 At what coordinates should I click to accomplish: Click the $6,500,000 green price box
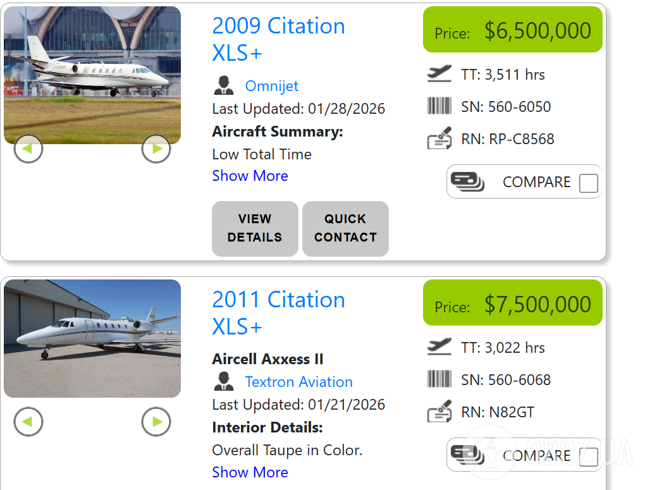point(512,30)
